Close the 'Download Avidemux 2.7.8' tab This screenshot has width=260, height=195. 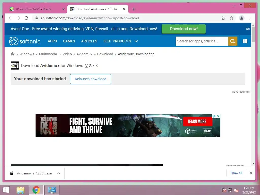pyautogui.click(x=124, y=9)
